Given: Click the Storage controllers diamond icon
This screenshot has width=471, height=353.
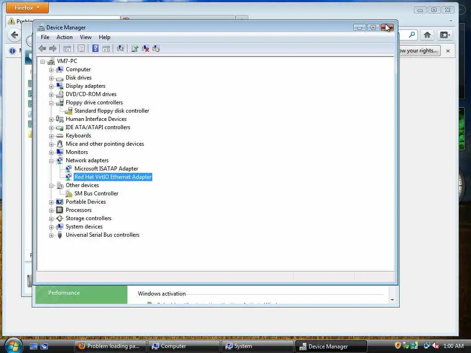Looking at the screenshot, I should pos(60,218).
